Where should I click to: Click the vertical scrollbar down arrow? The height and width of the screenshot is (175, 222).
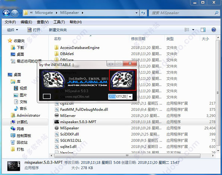tap(218, 150)
